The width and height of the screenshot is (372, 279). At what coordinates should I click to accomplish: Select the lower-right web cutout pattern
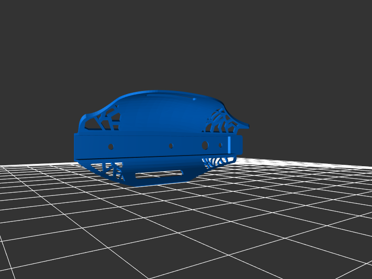pyautogui.click(x=214, y=161)
